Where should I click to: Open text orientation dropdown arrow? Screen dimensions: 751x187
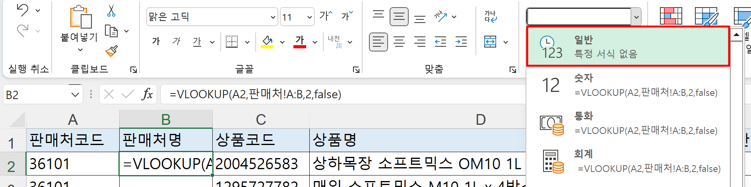pos(454,17)
